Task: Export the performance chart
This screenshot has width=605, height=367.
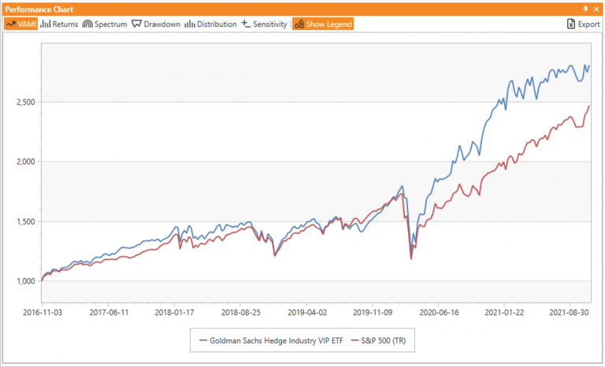Action: pos(583,24)
